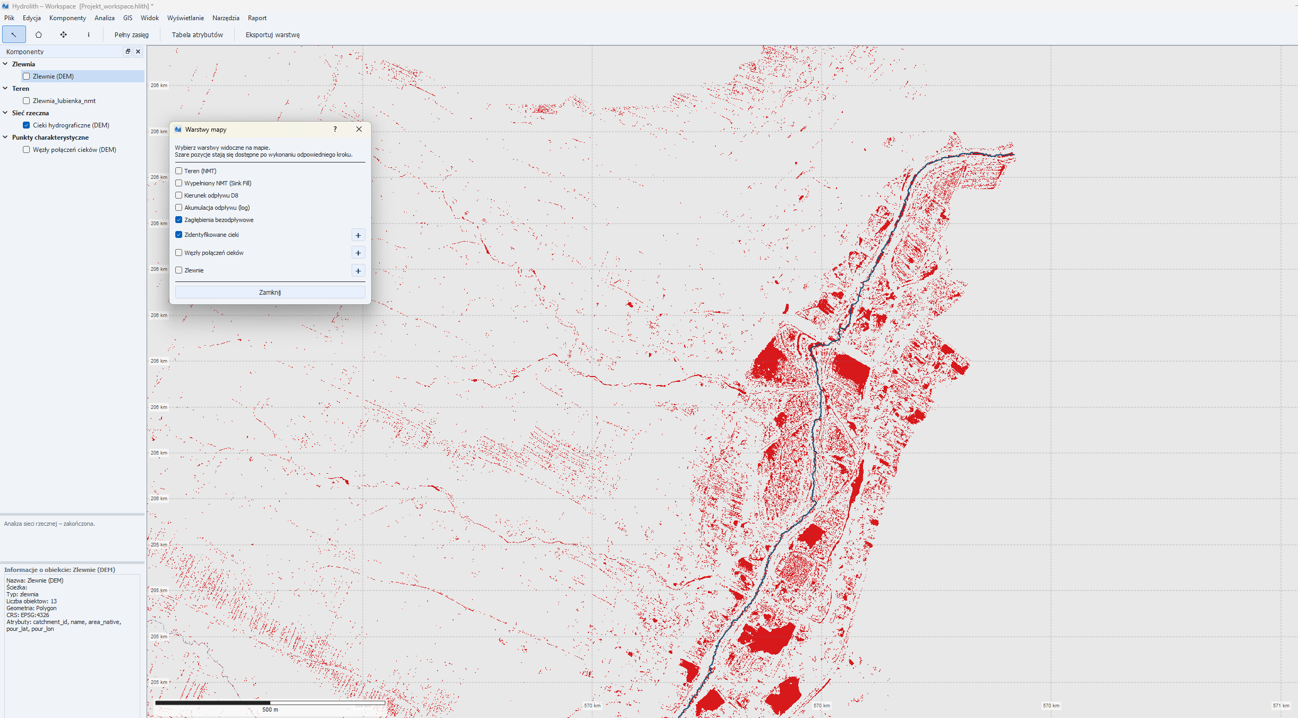The width and height of the screenshot is (1298, 718).
Task: Open the Raport menu
Action: pos(258,18)
